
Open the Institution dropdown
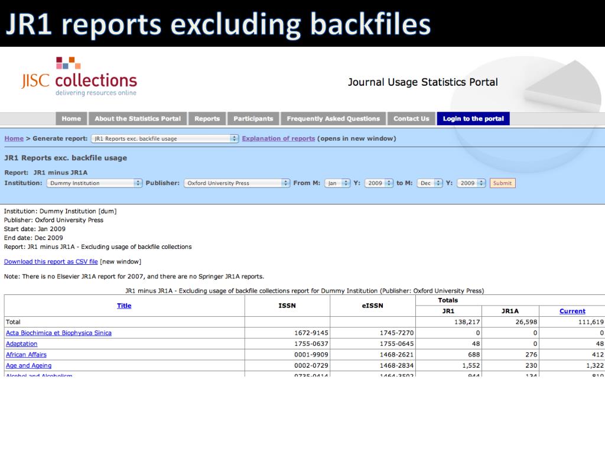point(95,183)
